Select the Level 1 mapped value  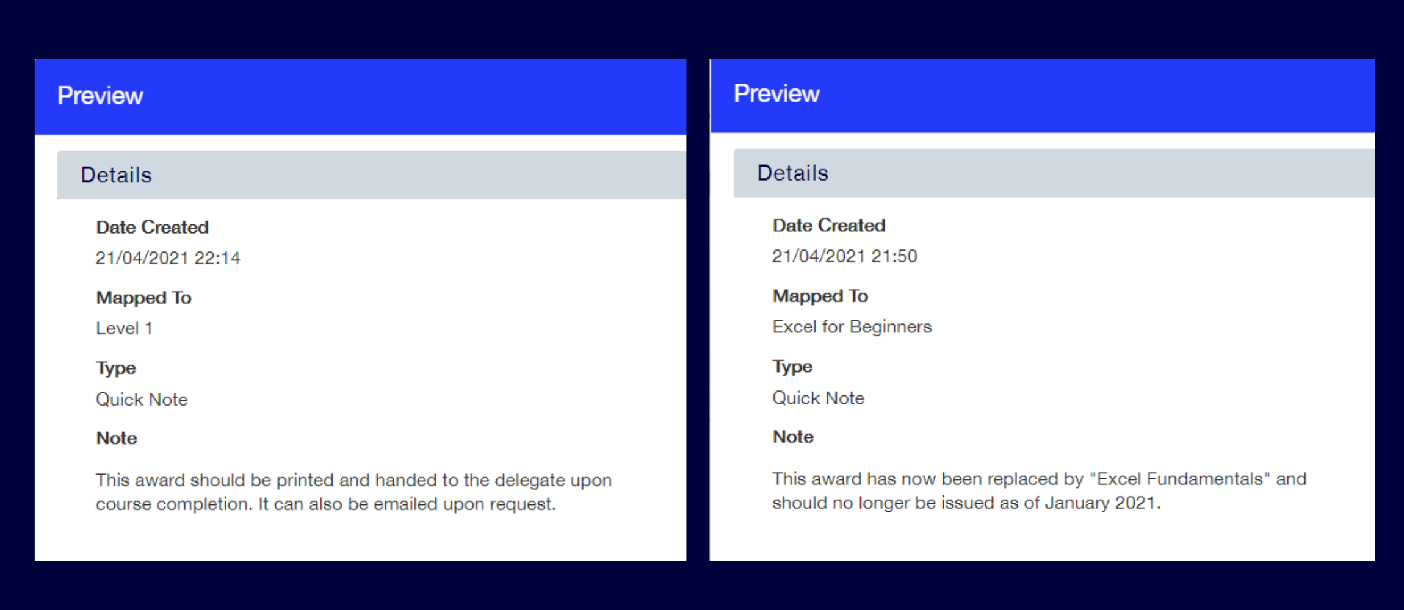pyautogui.click(x=124, y=329)
